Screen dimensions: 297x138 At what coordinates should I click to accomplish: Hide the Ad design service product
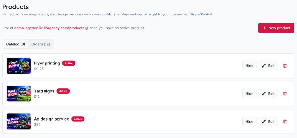249,121
